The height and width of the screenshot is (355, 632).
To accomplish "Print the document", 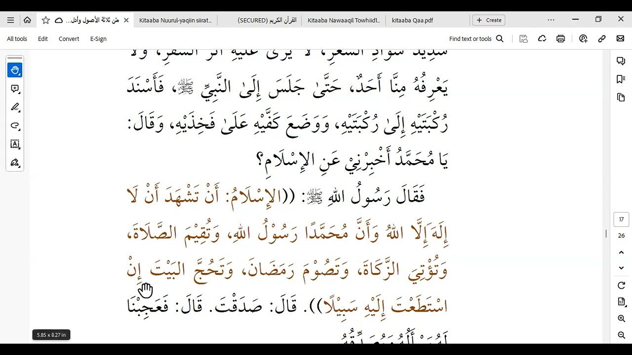I will click(561, 39).
